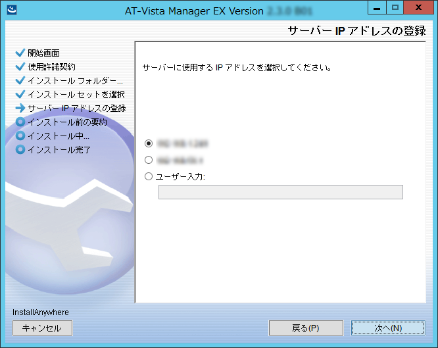Select the first IP address radio button
The image size is (438, 348).
click(x=149, y=143)
